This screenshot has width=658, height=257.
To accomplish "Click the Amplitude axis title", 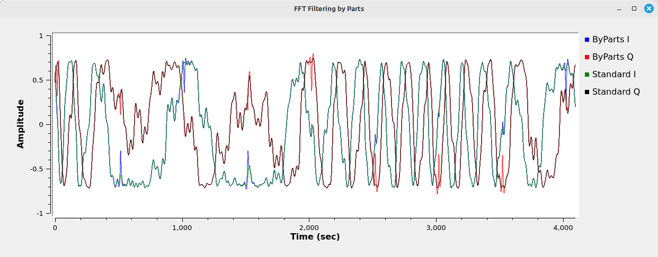I will click(x=21, y=124).
